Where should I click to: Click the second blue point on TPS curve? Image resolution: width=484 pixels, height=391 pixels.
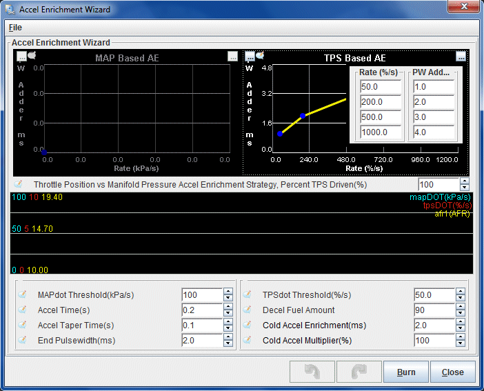tap(302, 116)
